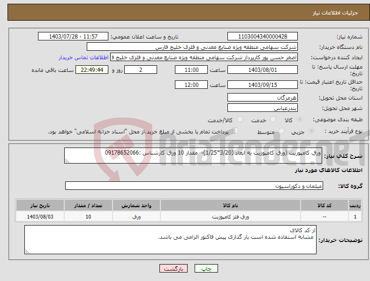Click the validity time field 12:00
Screen dimensions: 370x281
click(191, 85)
